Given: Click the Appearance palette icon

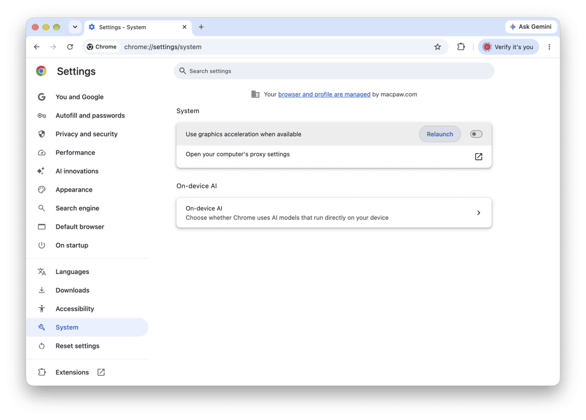Looking at the screenshot, I should point(41,190).
